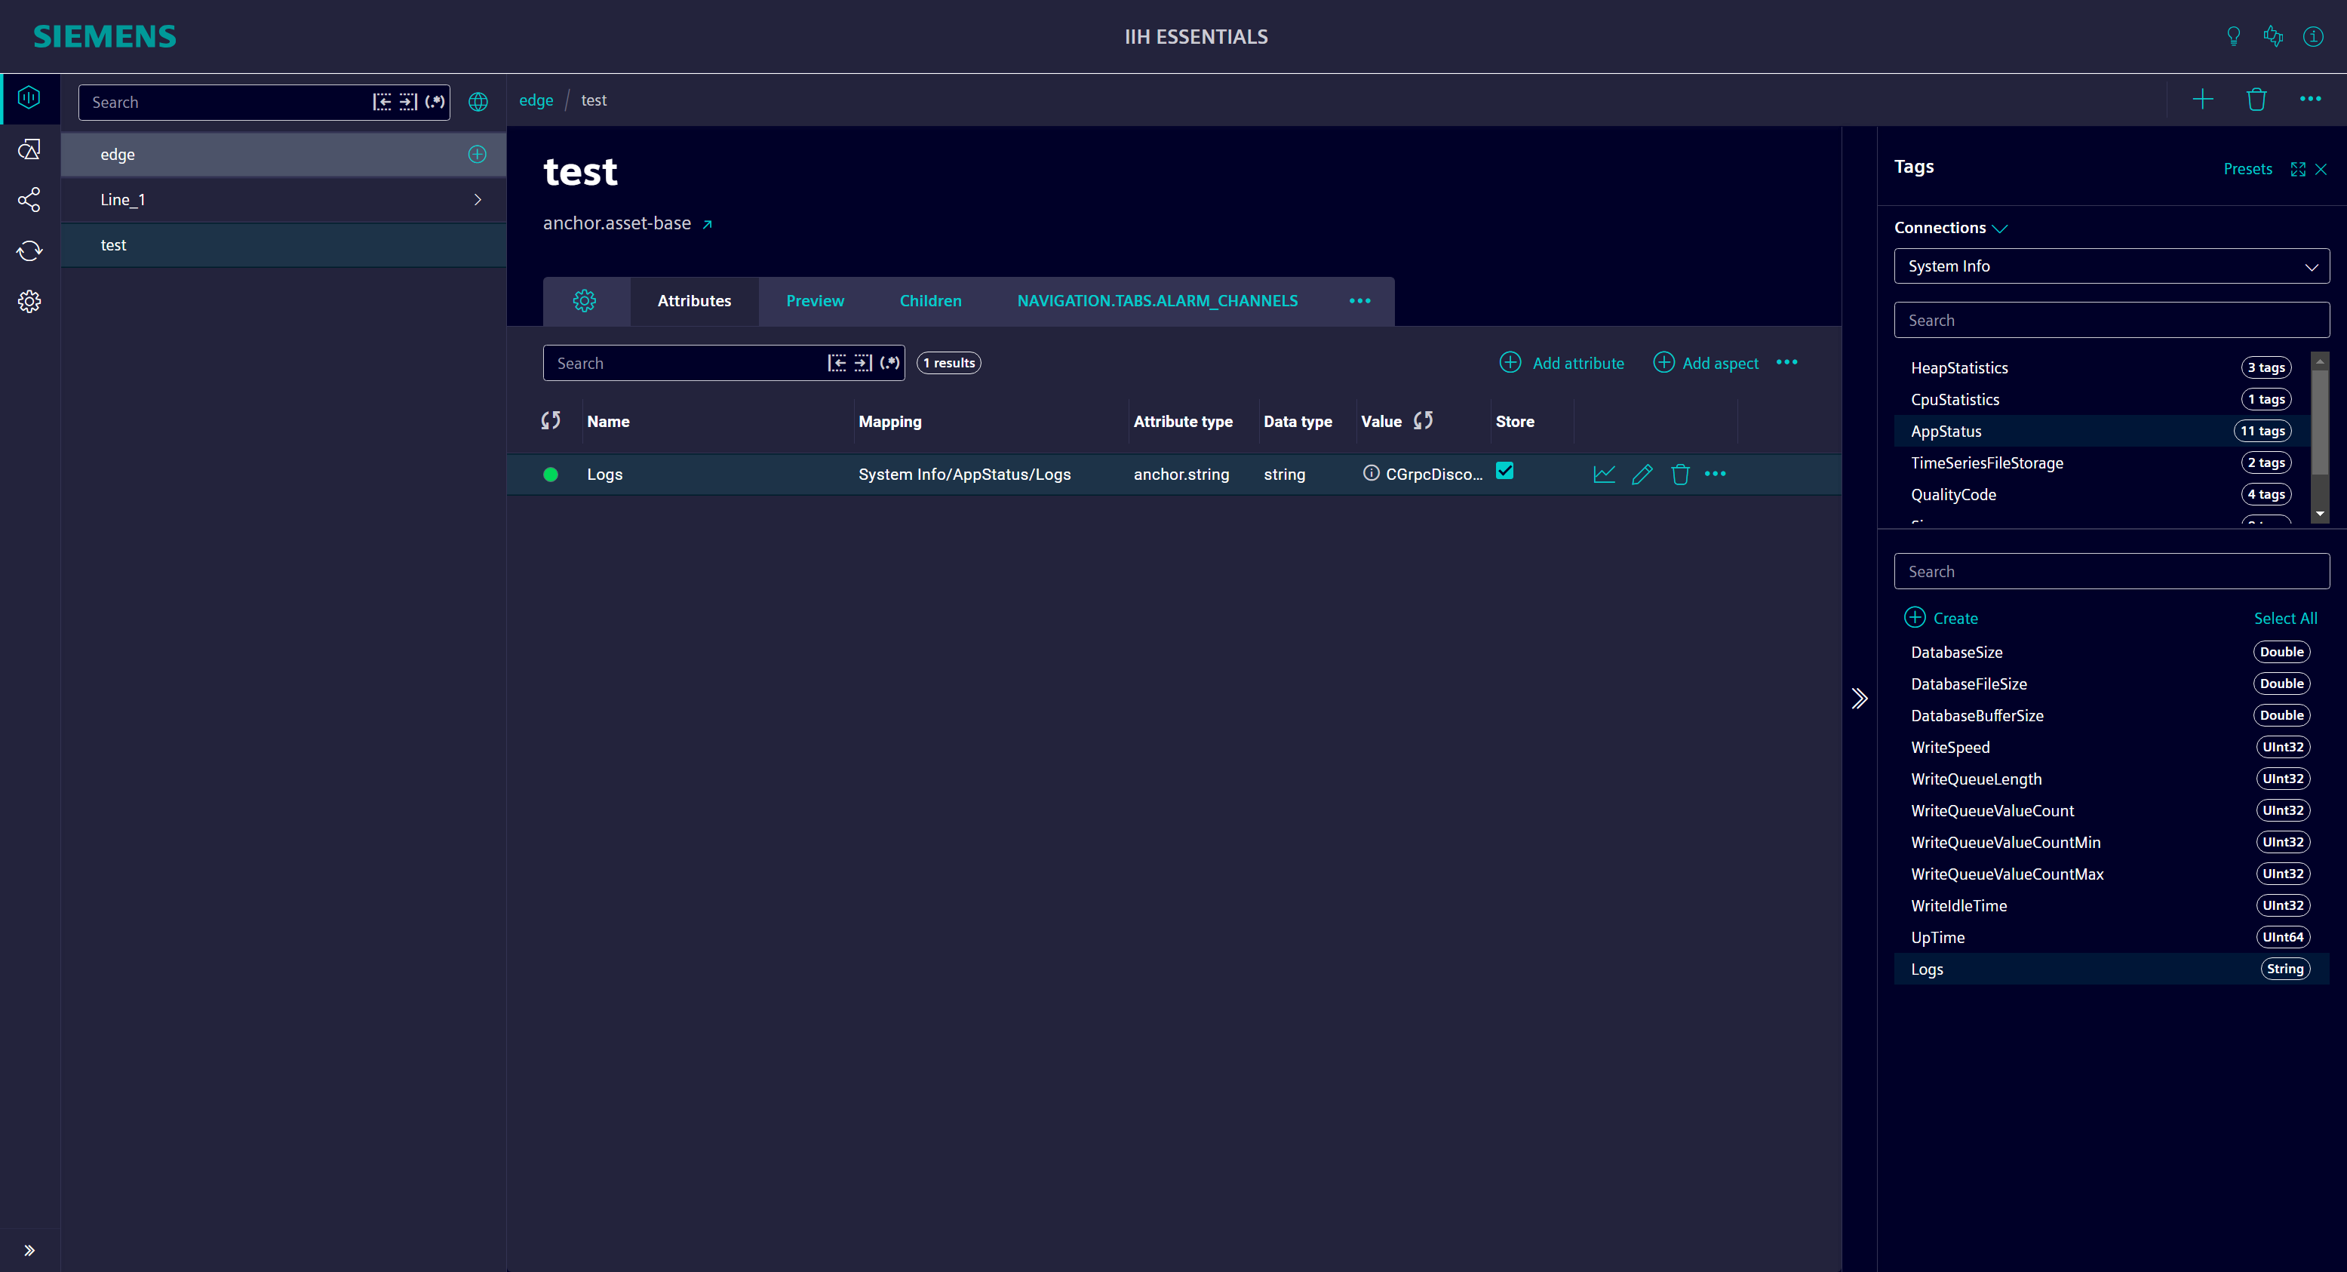Expand the left sidebar with double chevron
The height and width of the screenshot is (1272, 2347).
(x=29, y=1250)
